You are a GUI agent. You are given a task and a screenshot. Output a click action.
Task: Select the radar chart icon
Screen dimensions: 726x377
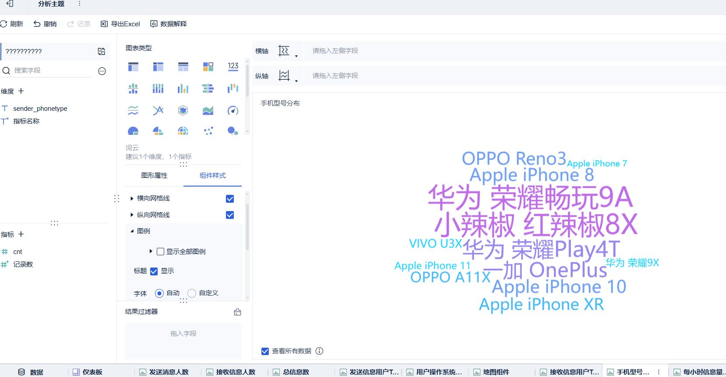[183, 110]
